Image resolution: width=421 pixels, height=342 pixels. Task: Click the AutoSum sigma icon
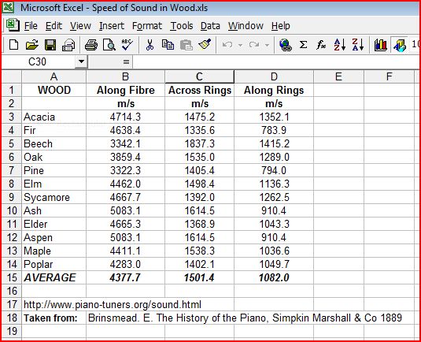(x=304, y=45)
